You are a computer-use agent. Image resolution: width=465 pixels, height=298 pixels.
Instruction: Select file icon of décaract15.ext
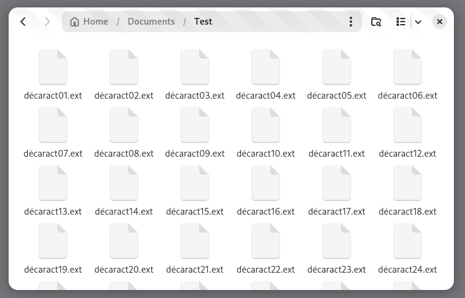coord(194,183)
